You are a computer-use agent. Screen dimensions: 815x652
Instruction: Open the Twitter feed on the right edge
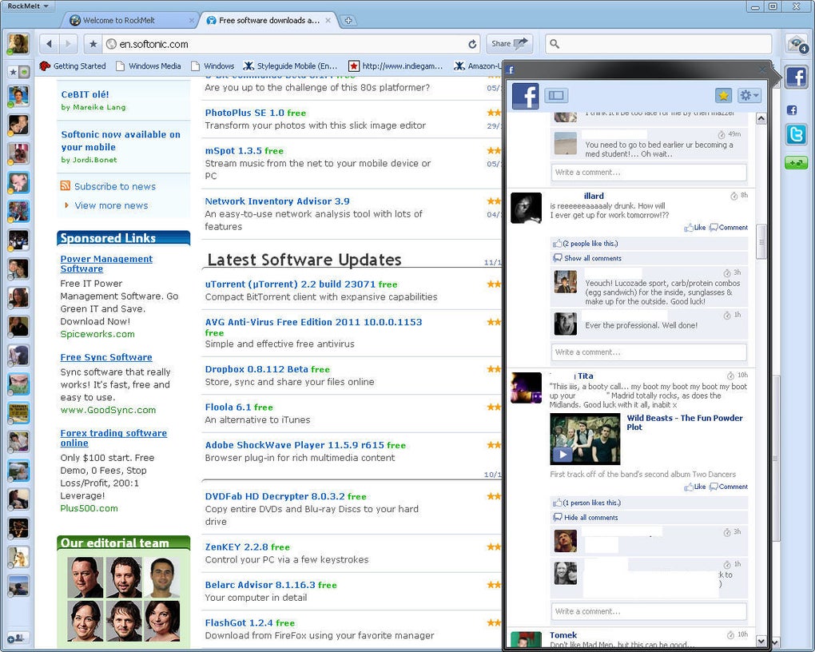pos(797,135)
